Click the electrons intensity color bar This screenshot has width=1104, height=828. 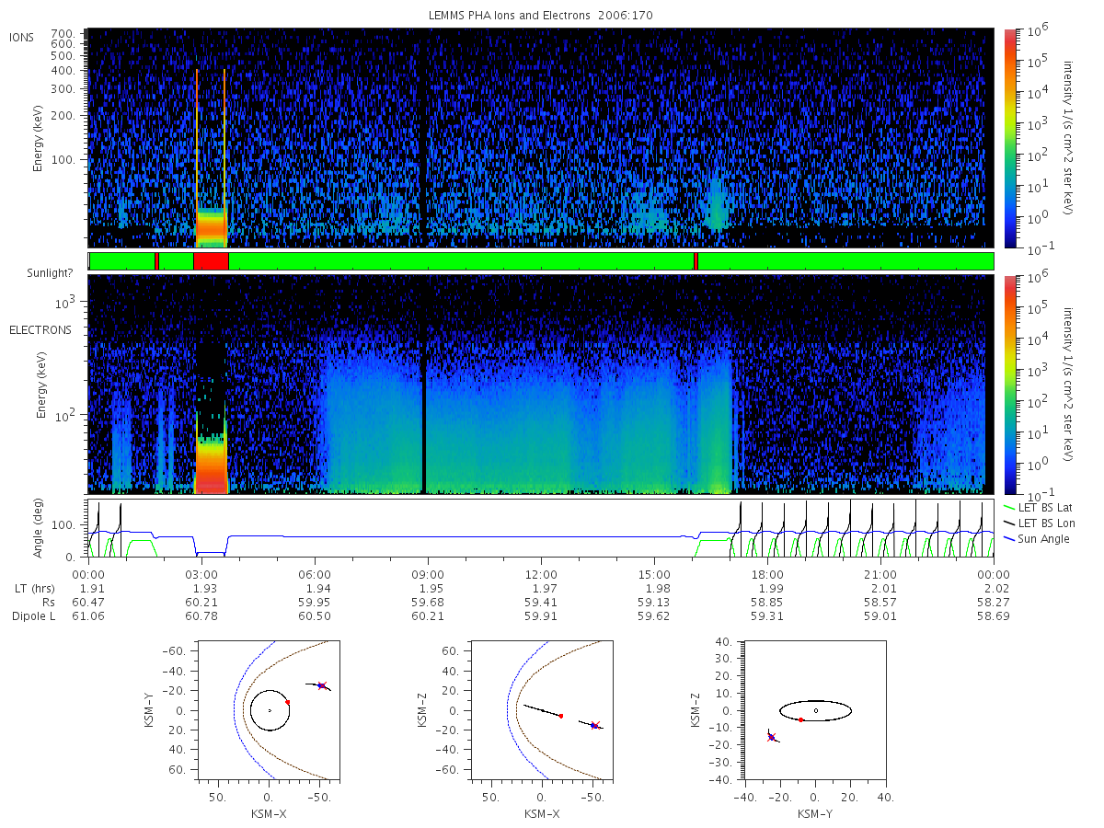coord(1010,385)
